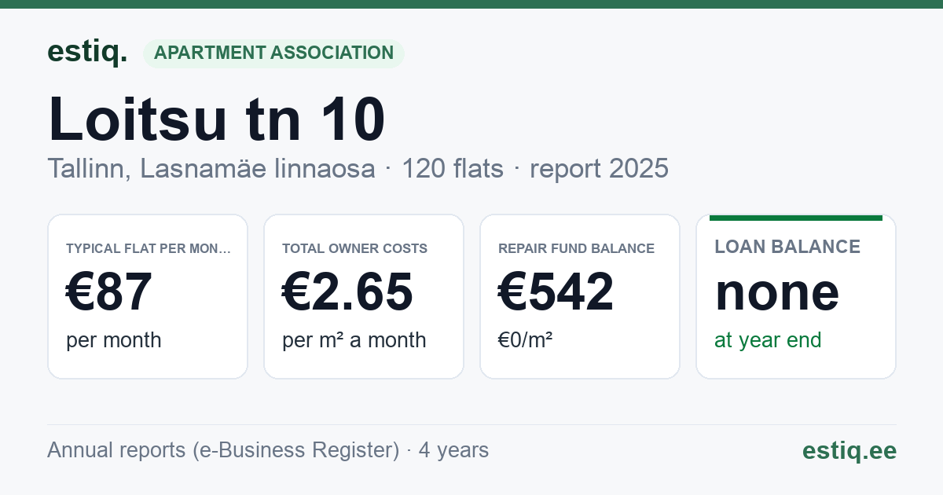943x495 pixels.
Task: Click Annual reports (e-Business Register) text
Action: [223, 450]
